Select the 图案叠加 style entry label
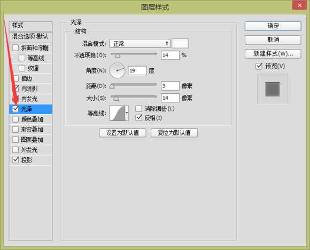Viewport: 310px width, 250px height. pos(32,140)
